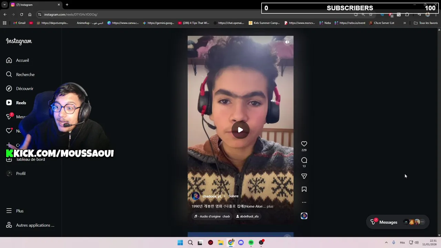Expand caption by clicking plus
The height and width of the screenshot is (248, 441).
click(x=270, y=206)
